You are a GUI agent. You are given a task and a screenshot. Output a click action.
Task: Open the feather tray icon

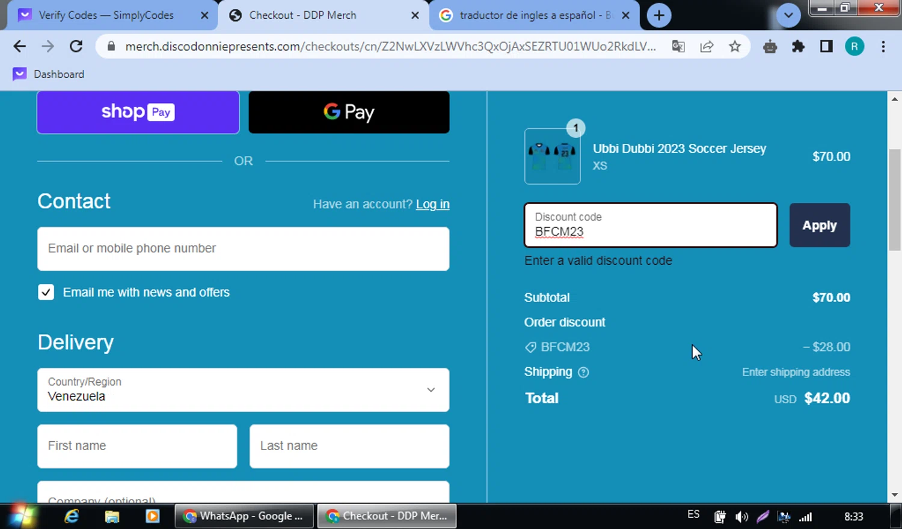pyautogui.click(x=763, y=516)
